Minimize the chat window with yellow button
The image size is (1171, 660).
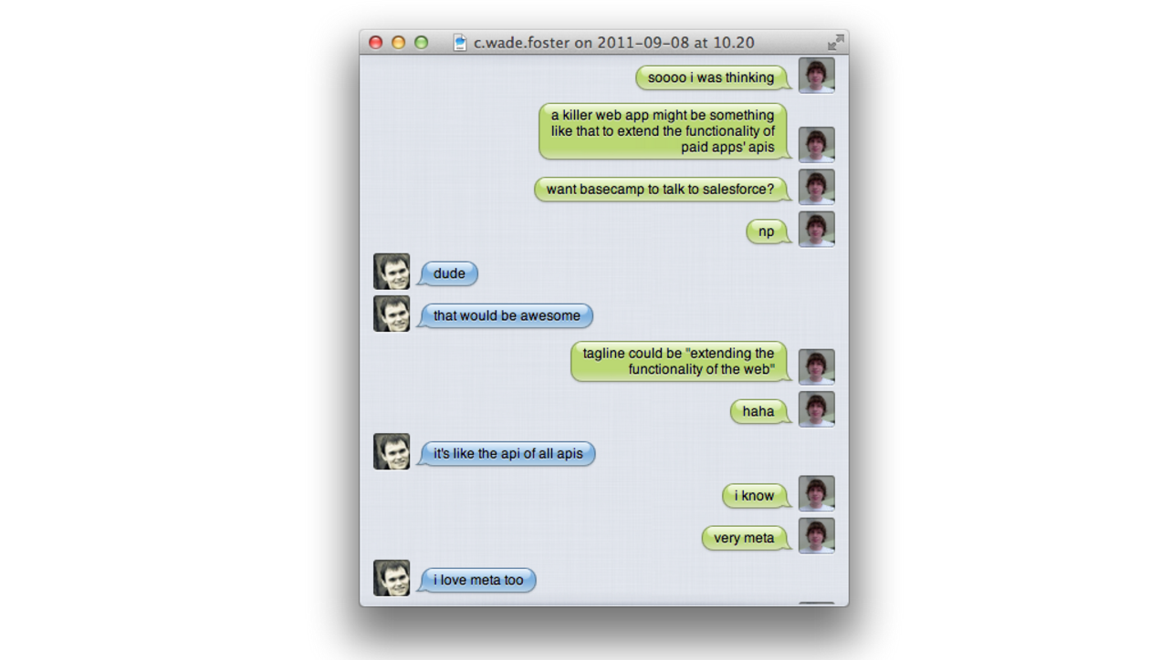pos(398,43)
